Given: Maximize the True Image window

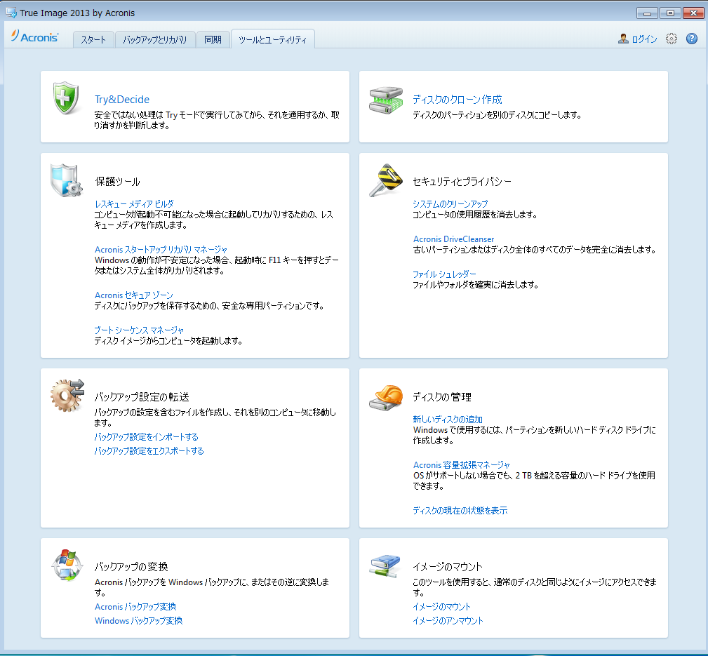Looking at the screenshot, I should 670,13.
